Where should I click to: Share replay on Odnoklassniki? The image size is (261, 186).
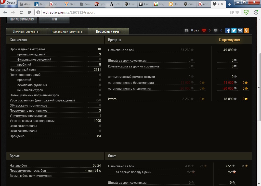coord(246,30)
